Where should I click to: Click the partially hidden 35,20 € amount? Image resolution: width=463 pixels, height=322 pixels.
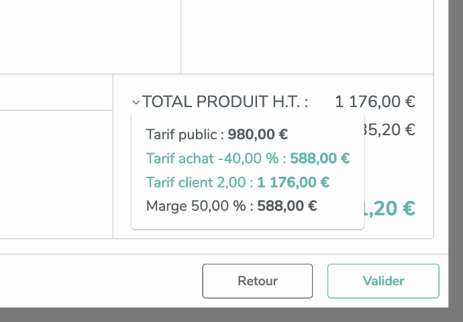tap(391, 129)
